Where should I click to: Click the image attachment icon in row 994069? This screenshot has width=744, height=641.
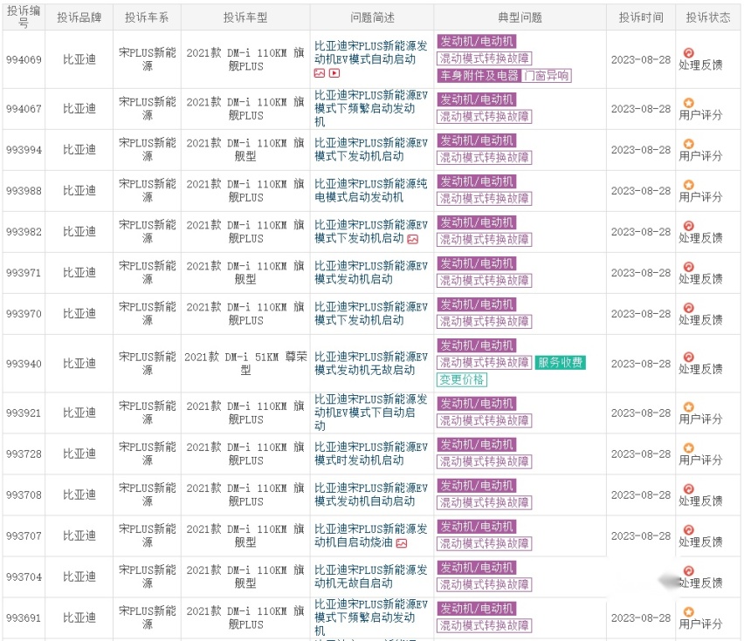320,73
